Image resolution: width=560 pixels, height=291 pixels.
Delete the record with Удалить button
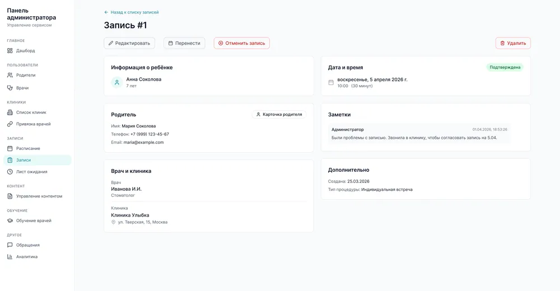point(513,43)
